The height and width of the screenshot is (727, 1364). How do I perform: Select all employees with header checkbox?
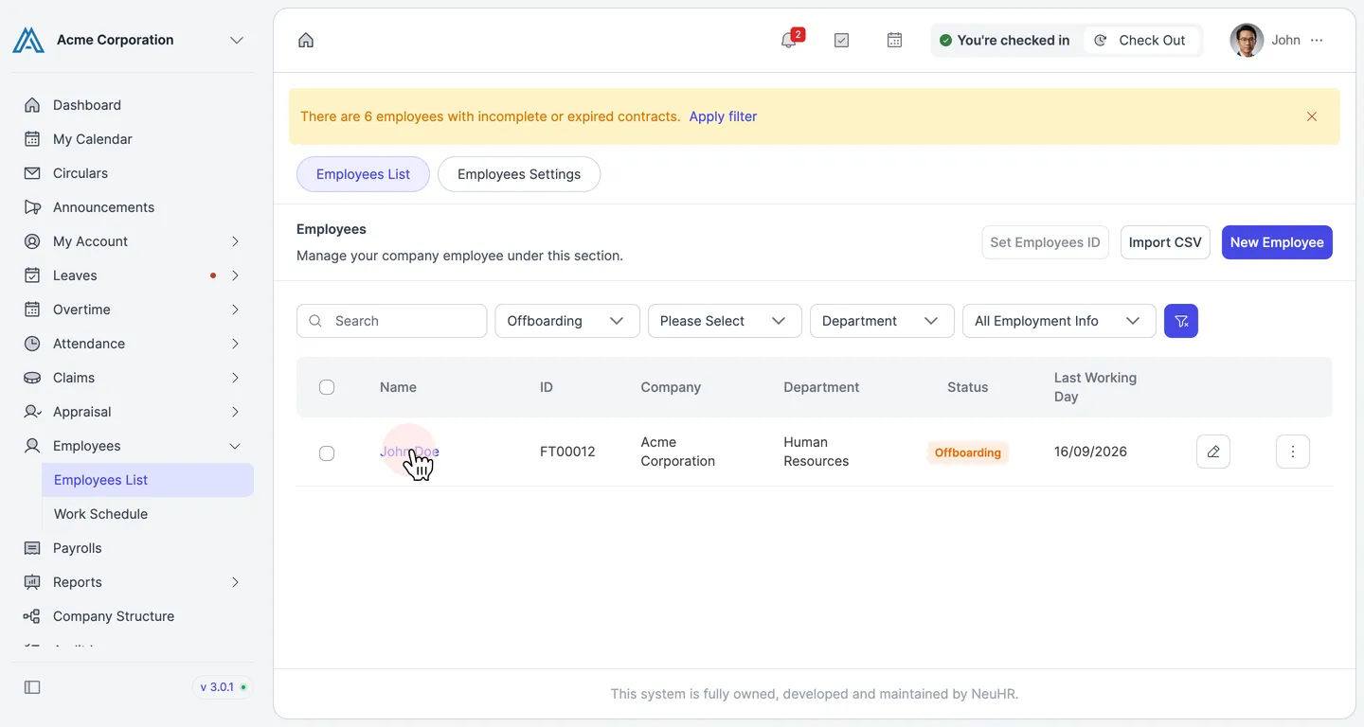(x=327, y=387)
